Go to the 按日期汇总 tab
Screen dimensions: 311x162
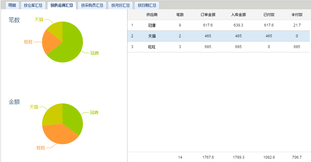tap(147, 5)
